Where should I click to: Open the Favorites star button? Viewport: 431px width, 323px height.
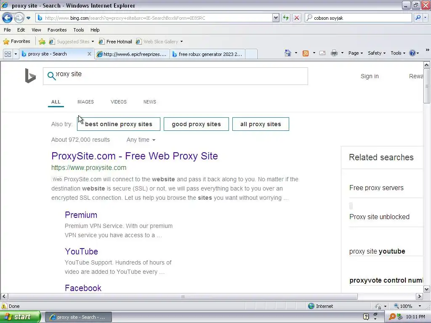(x=16, y=42)
